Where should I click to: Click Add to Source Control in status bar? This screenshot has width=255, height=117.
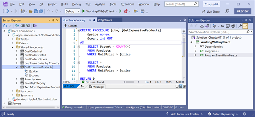coord(185,114)
